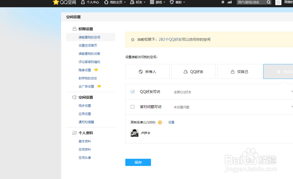Open 谁能看我的访客 settings
The height and width of the screenshot is (179, 293).
pos(89,54)
